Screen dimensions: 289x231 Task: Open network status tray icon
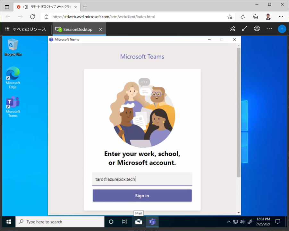click(235, 222)
